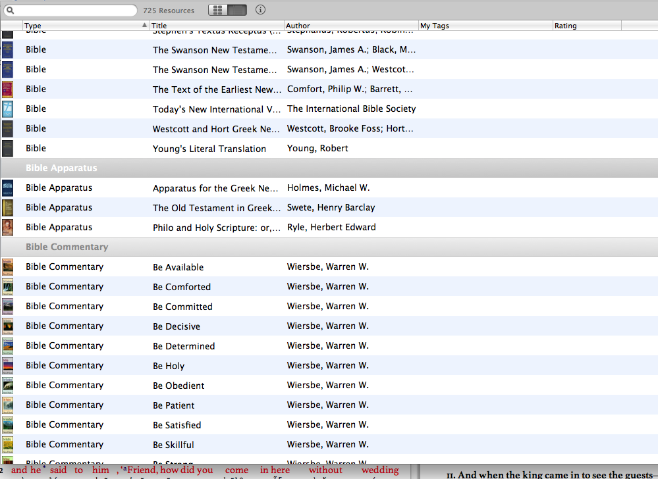Open the Be Satisfied commentary title

click(177, 425)
